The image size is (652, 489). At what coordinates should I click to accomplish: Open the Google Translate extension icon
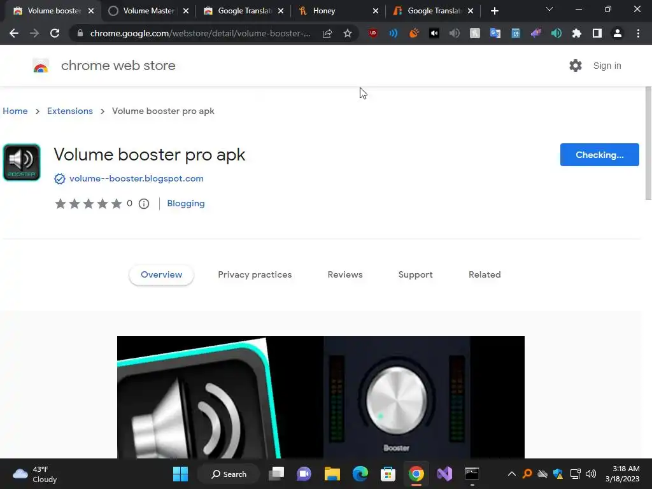[495, 33]
